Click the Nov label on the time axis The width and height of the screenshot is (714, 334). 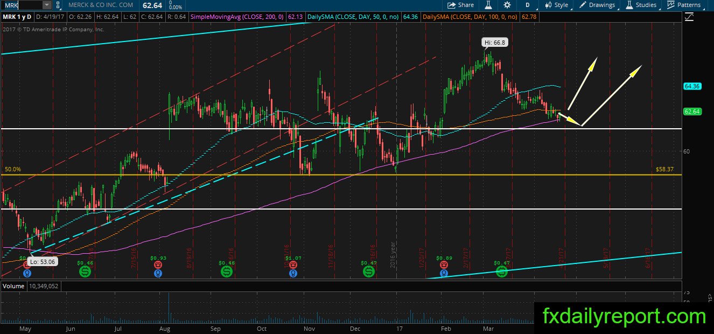click(310, 328)
